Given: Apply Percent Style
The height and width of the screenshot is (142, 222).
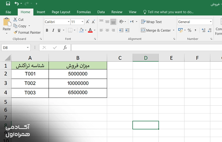Looking at the screenshot, I should pos(189,30).
